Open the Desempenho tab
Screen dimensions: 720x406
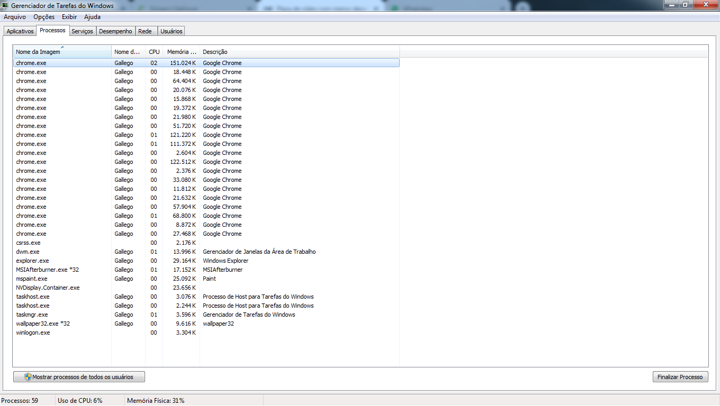(115, 31)
